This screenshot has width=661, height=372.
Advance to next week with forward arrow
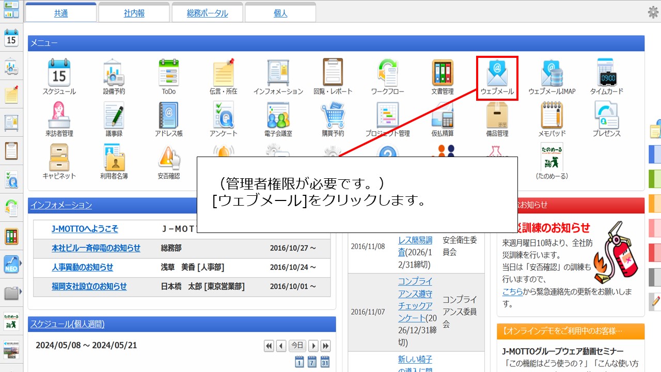(313, 346)
